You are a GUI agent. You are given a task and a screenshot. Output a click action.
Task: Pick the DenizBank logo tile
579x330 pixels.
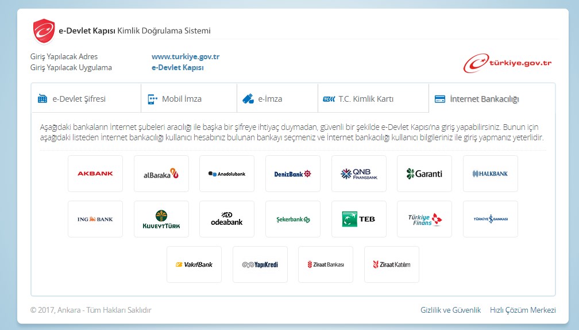tap(293, 174)
